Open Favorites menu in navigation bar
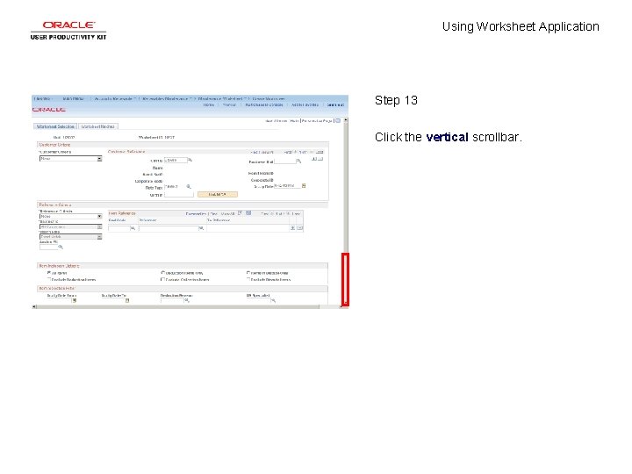The image size is (632, 474). click(43, 98)
